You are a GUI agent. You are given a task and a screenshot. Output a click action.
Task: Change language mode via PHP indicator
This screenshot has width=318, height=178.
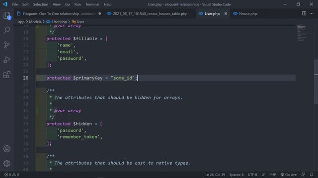coord(273,175)
